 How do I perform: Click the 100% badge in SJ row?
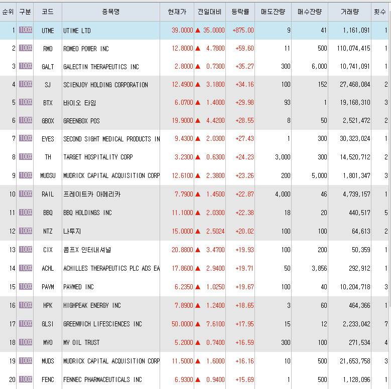click(x=26, y=84)
